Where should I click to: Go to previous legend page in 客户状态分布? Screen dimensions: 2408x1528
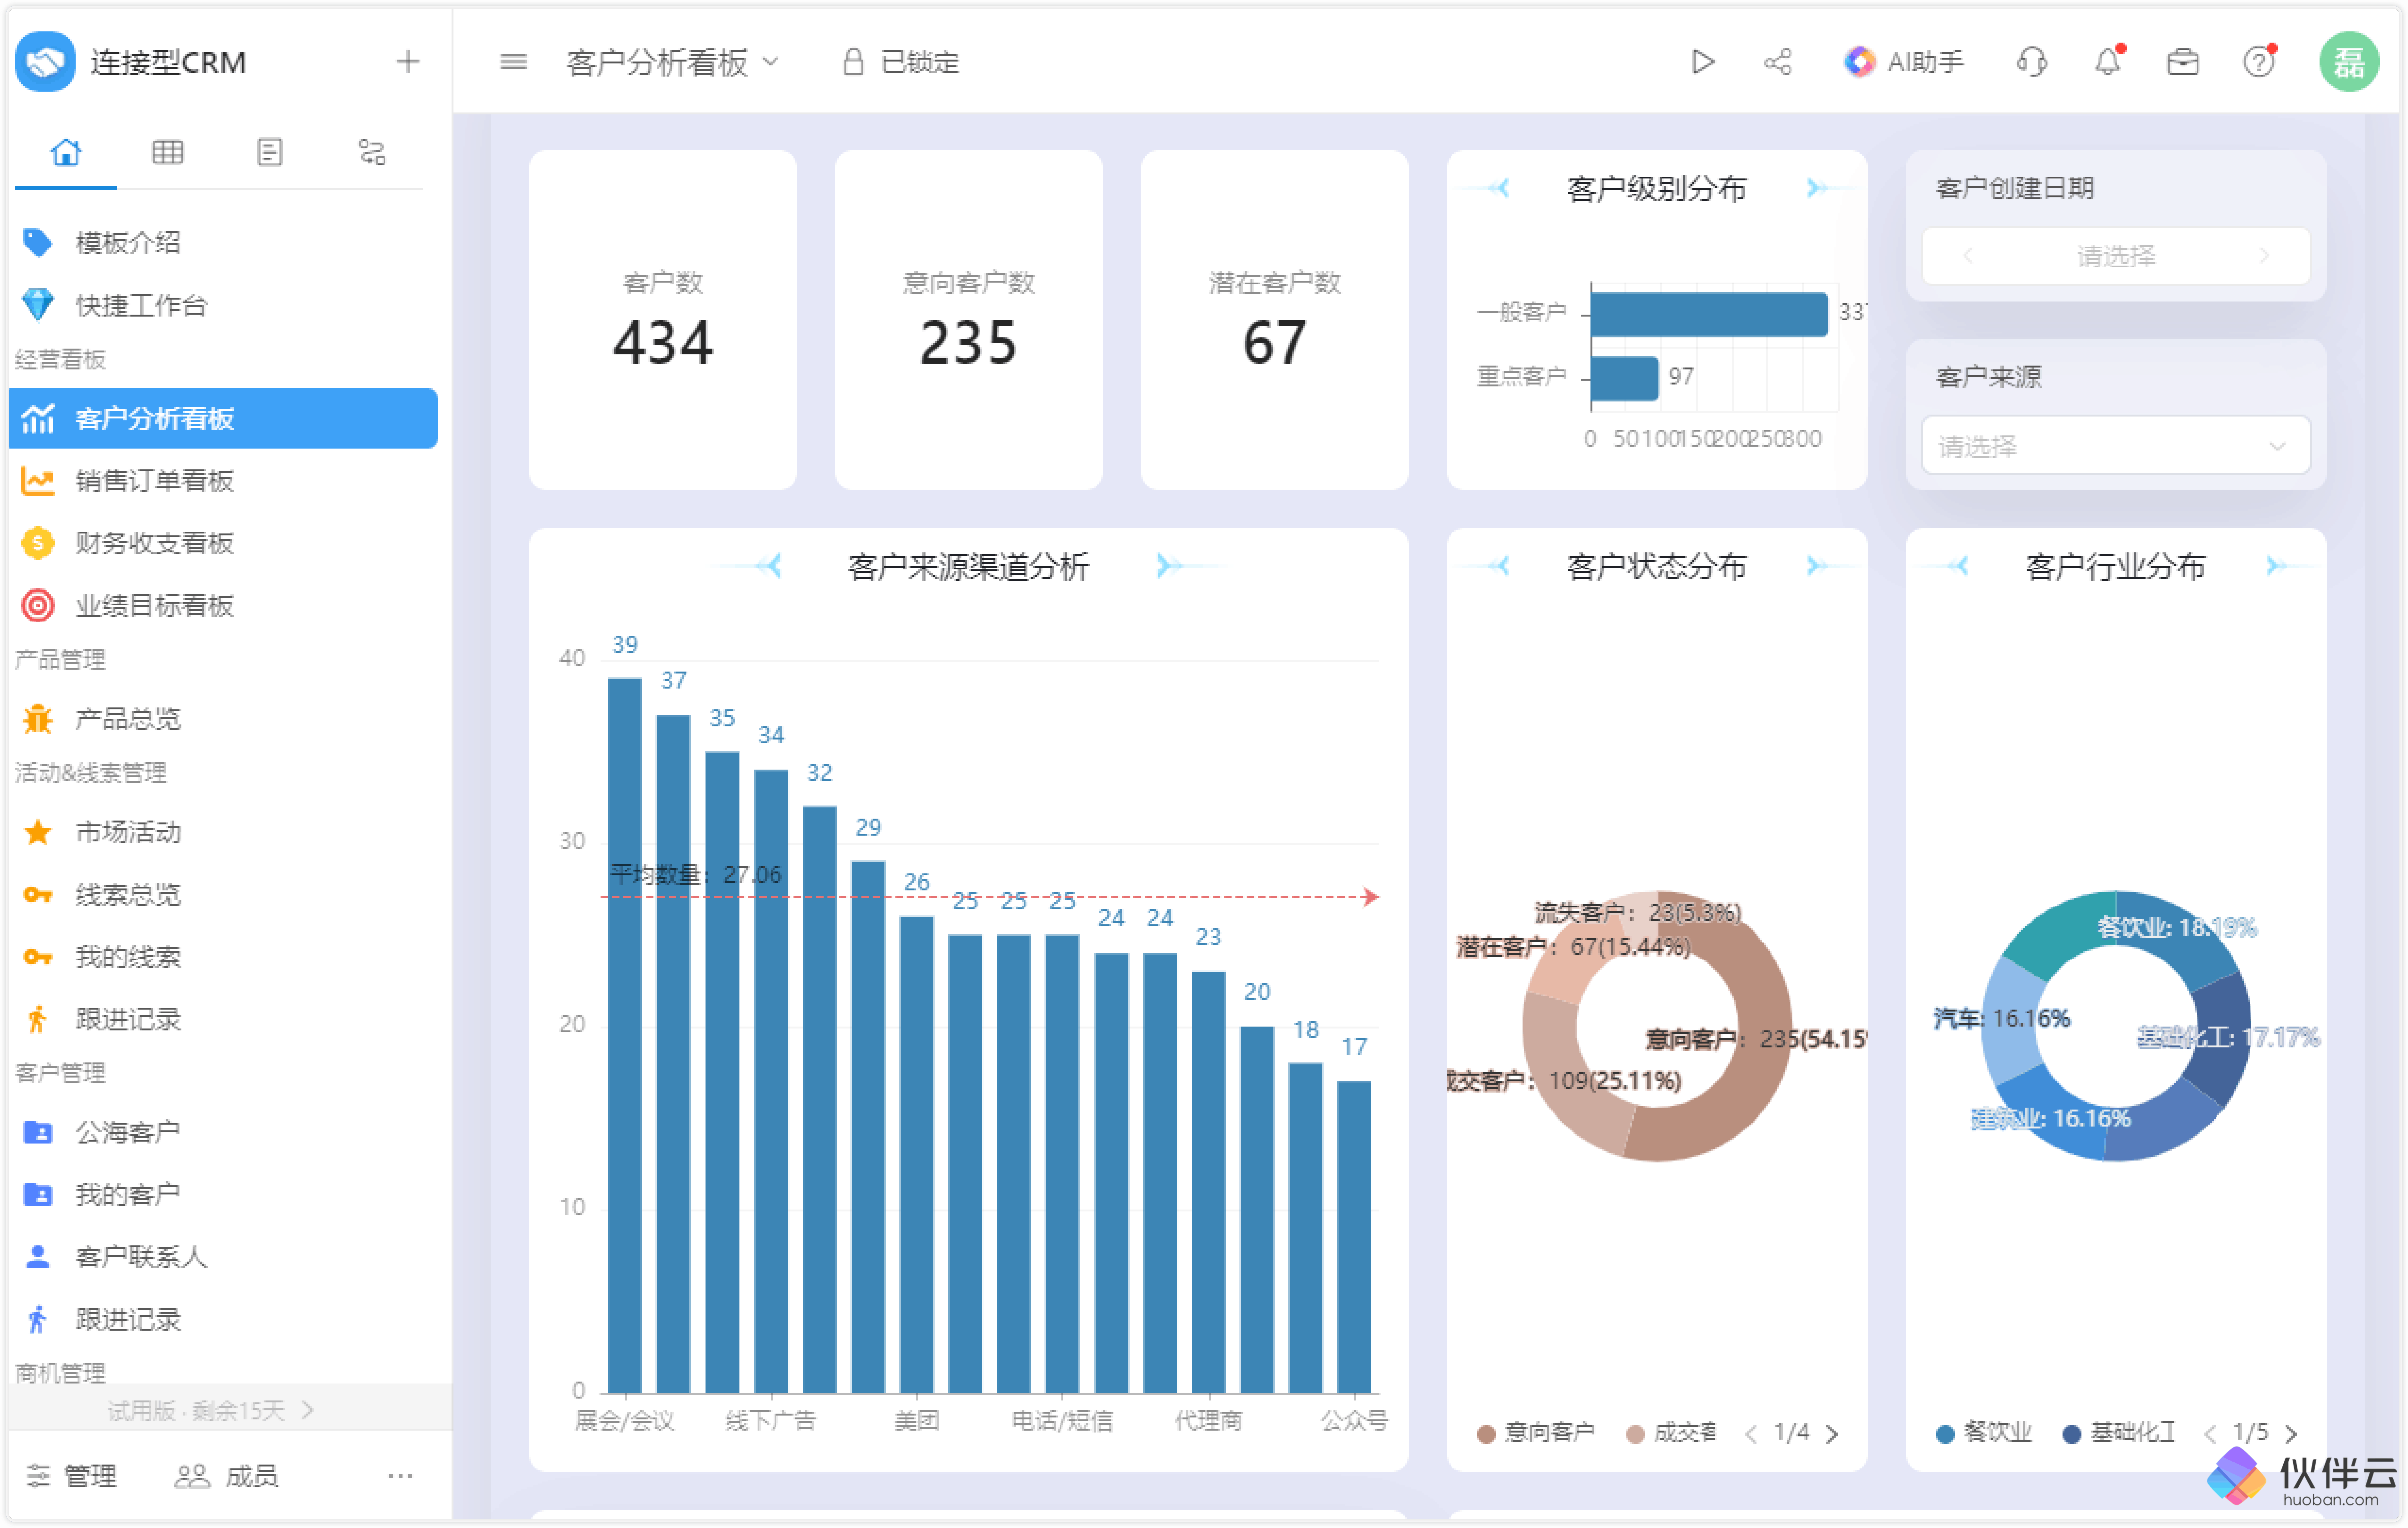pos(1751,1434)
